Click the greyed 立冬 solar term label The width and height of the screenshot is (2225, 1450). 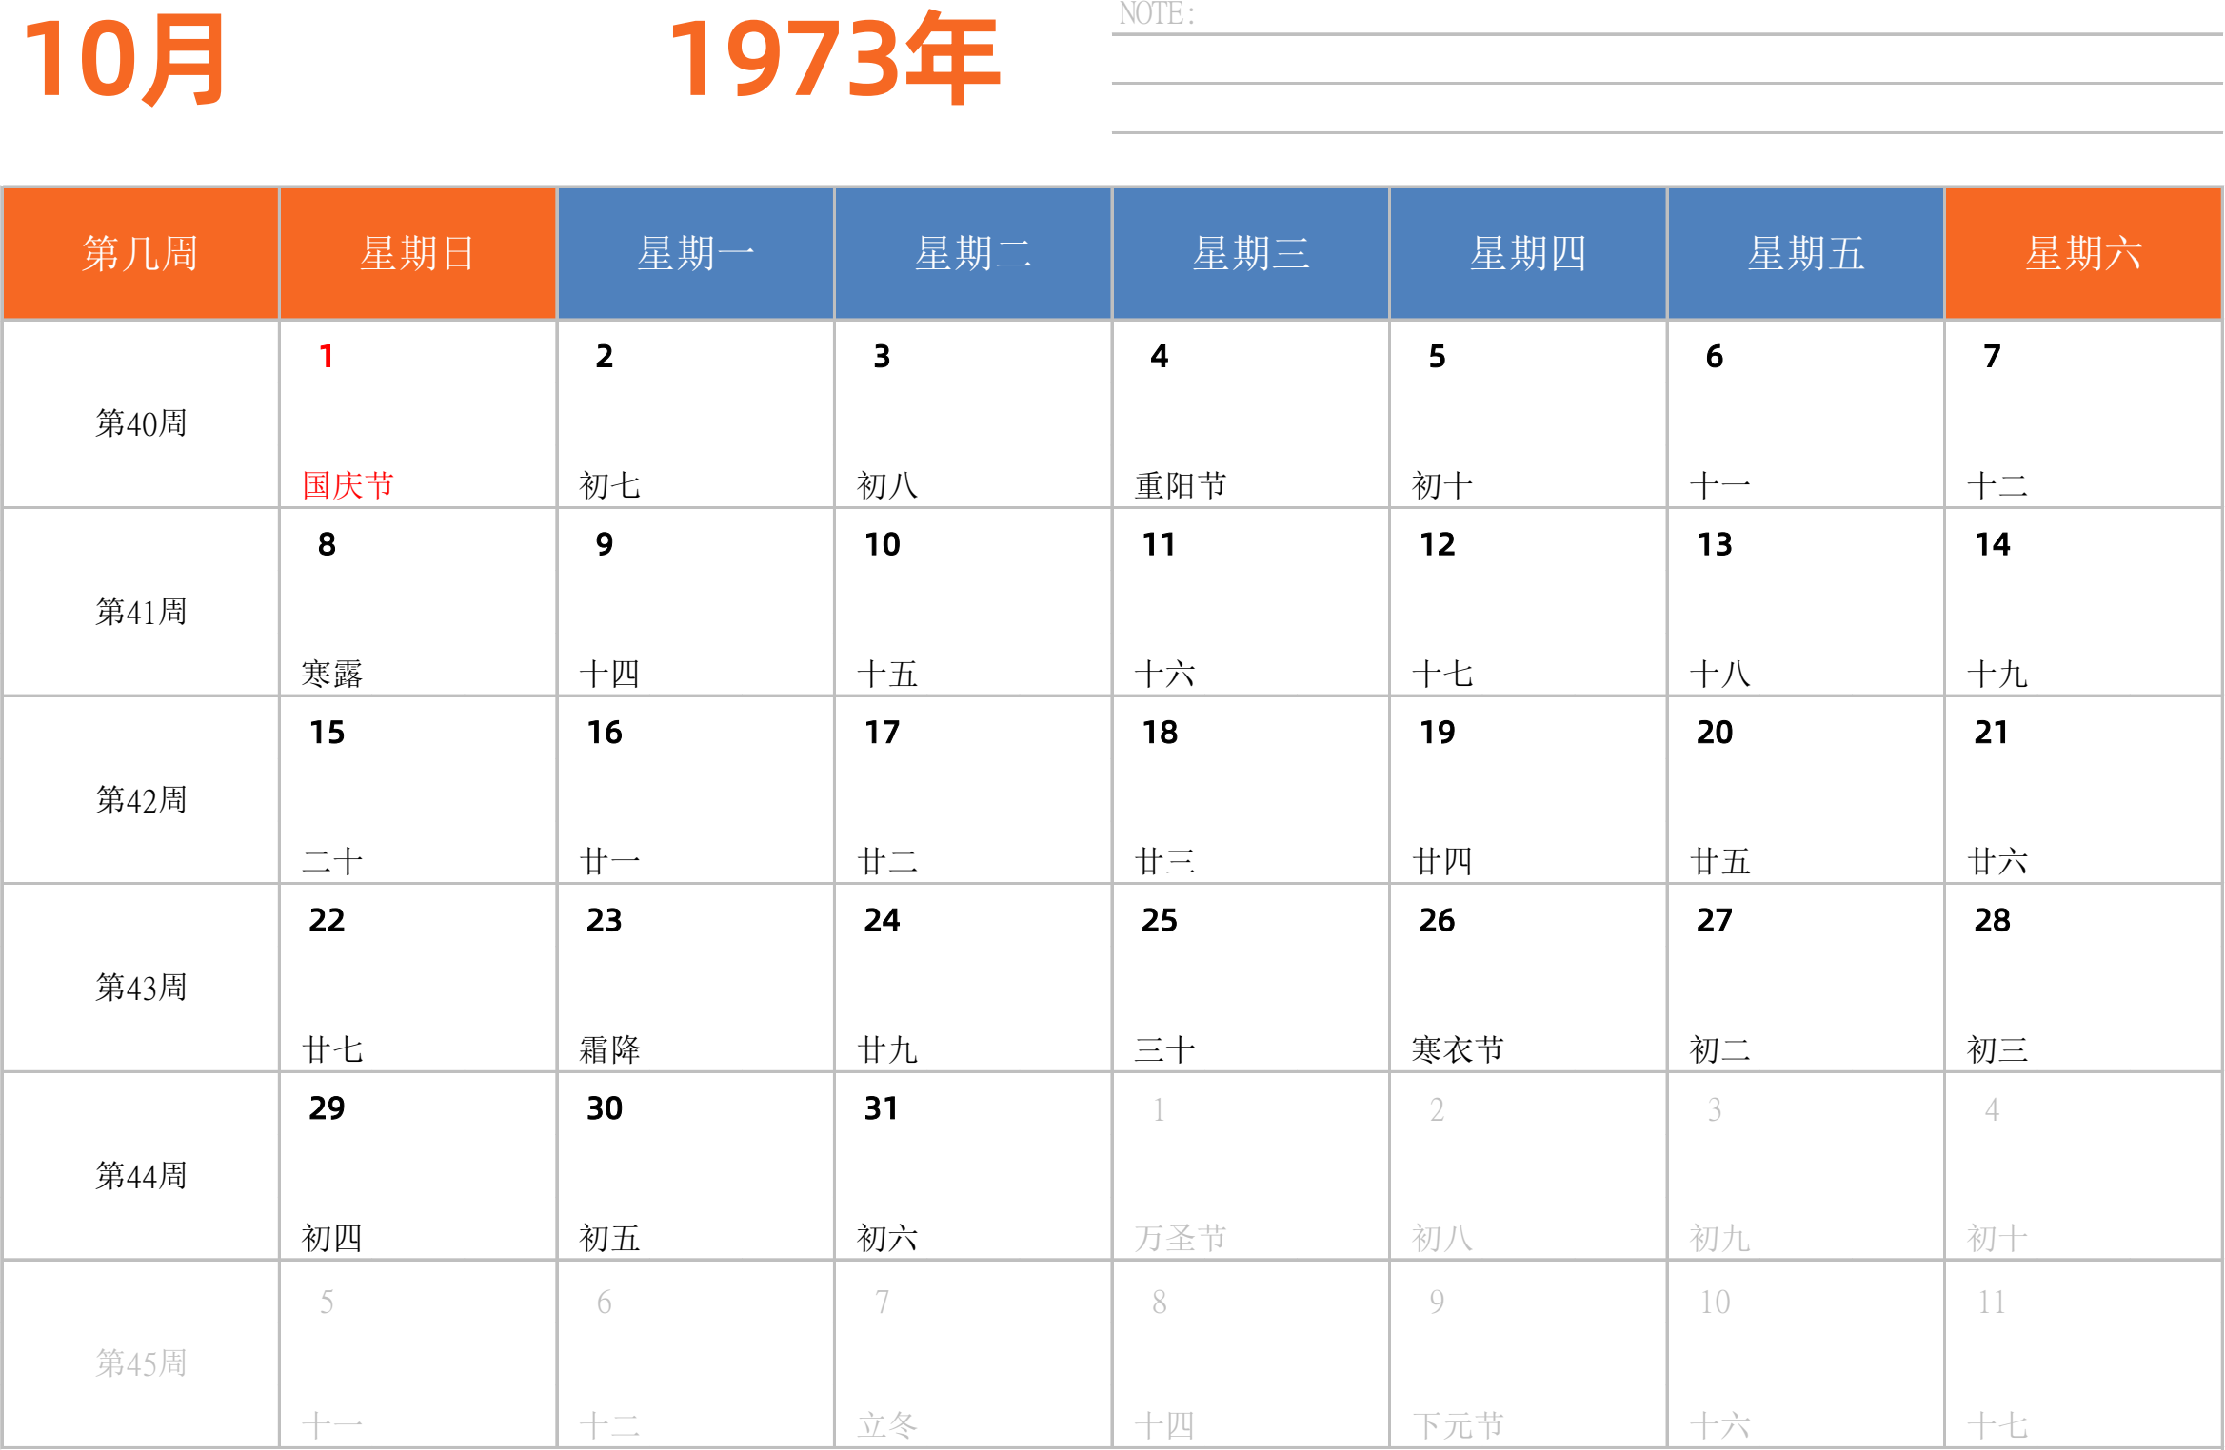(887, 1425)
